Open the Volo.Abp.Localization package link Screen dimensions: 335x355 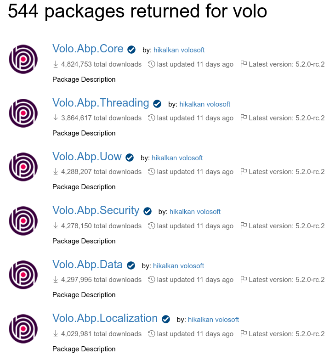[x=105, y=318]
